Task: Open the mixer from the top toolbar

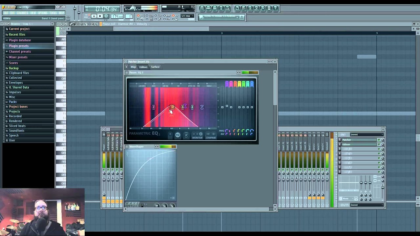Action: coord(227,8)
